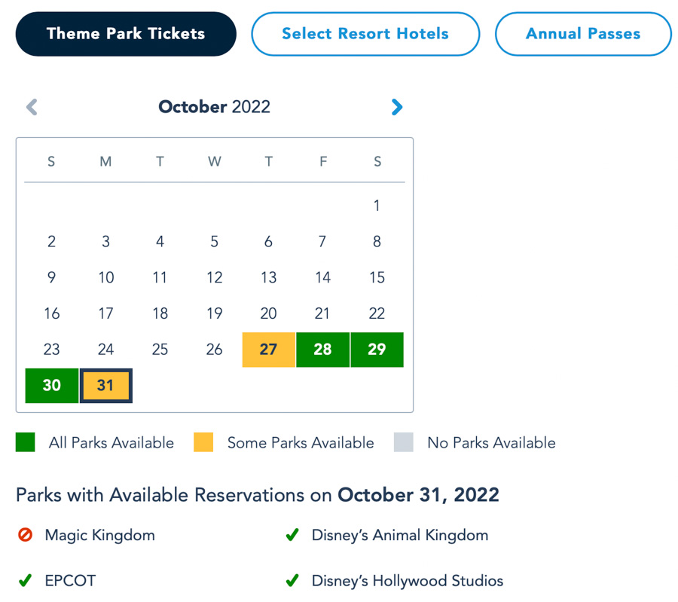The width and height of the screenshot is (678, 602).
Task: Click the yellow Some Parks Available swatch
Action: click(x=203, y=442)
